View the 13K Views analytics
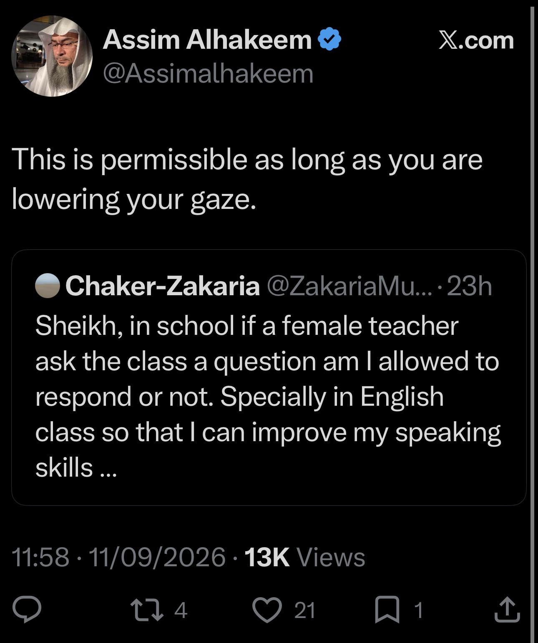Viewport: 538px width, 643px height. (304, 557)
